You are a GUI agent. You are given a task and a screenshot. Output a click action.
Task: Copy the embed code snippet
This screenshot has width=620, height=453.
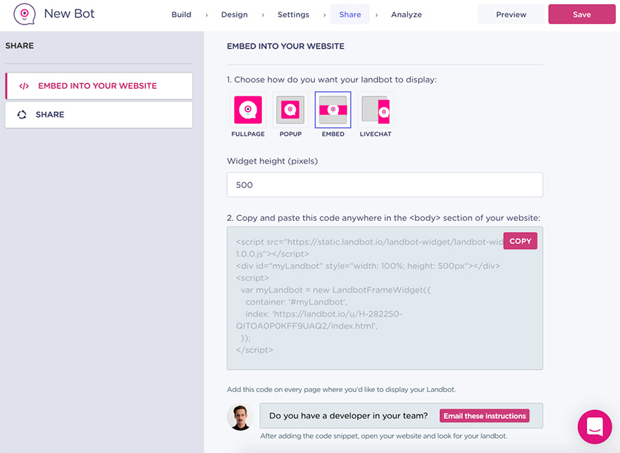coord(520,240)
